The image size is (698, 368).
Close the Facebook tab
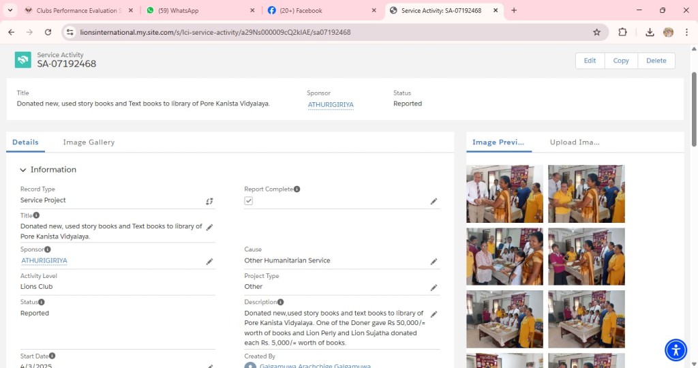[x=374, y=10]
